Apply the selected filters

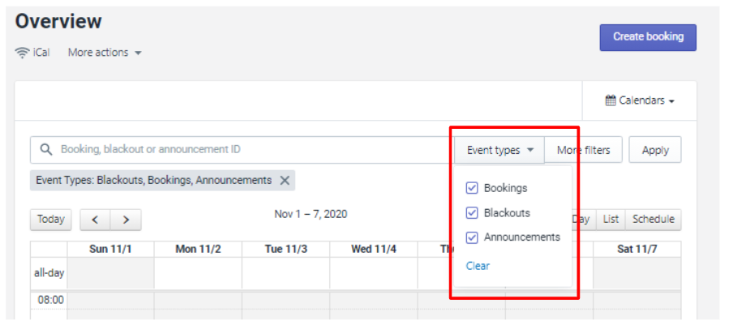tap(655, 150)
